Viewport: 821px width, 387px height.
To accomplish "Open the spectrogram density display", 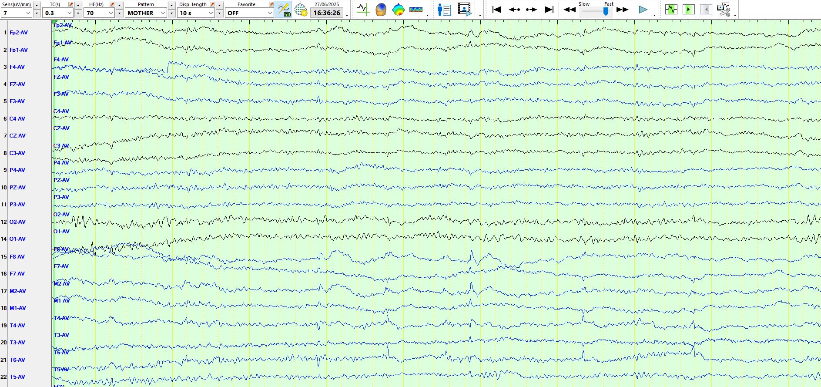I will [416, 10].
